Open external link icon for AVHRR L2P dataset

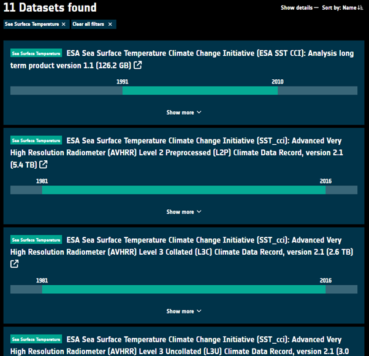[x=44, y=165]
